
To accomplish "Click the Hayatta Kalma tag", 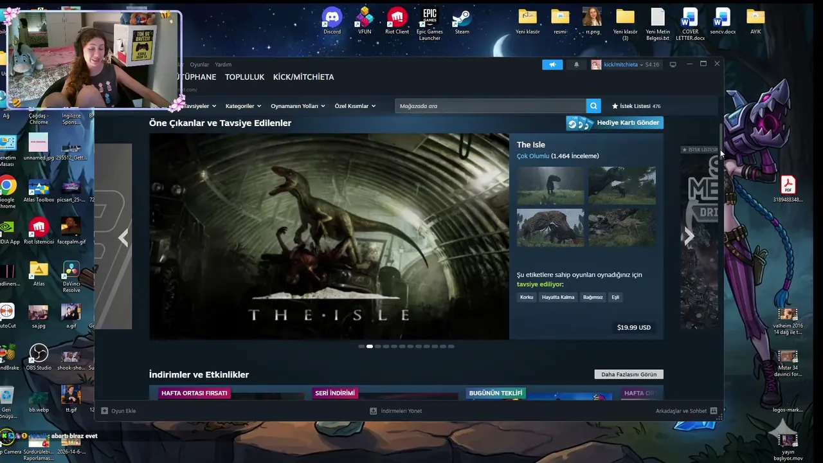I will pos(558,297).
